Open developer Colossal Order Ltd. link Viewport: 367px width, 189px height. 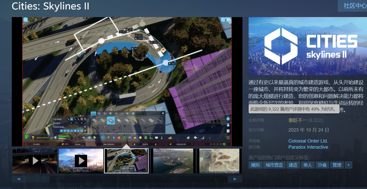[x=308, y=141]
